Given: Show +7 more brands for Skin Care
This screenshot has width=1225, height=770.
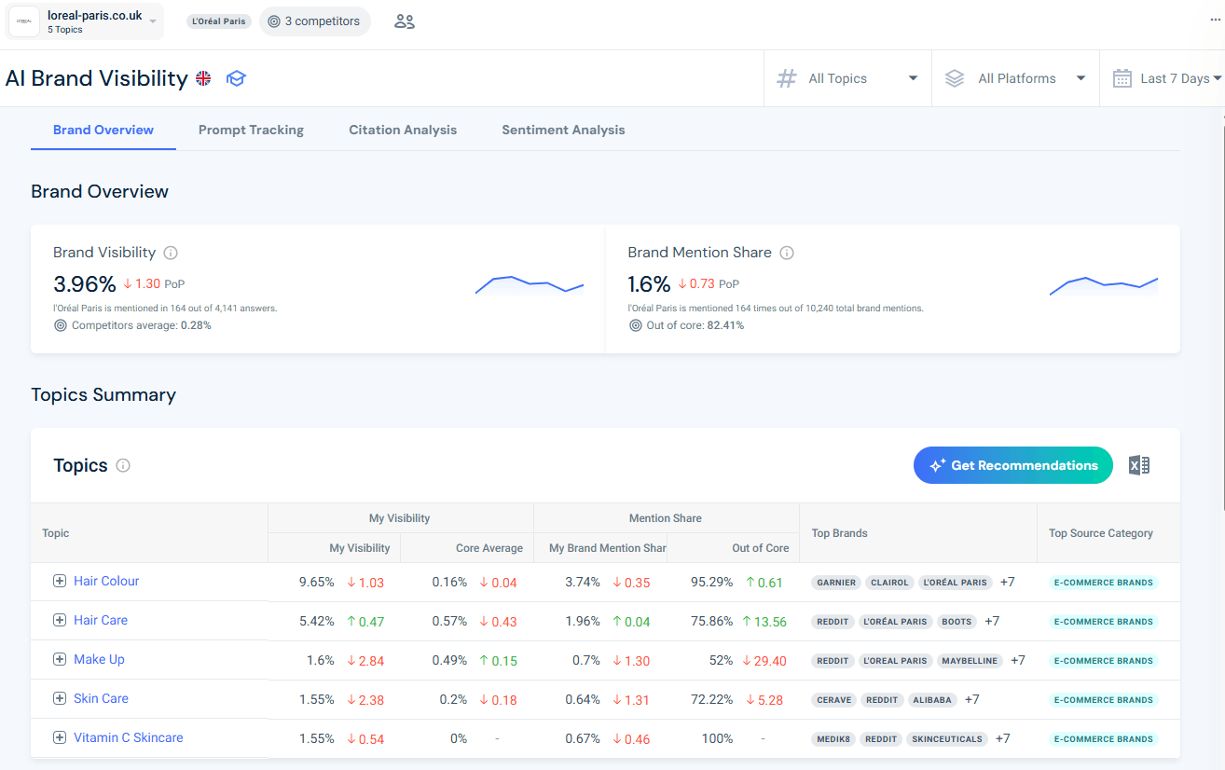Looking at the screenshot, I should [972, 700].
